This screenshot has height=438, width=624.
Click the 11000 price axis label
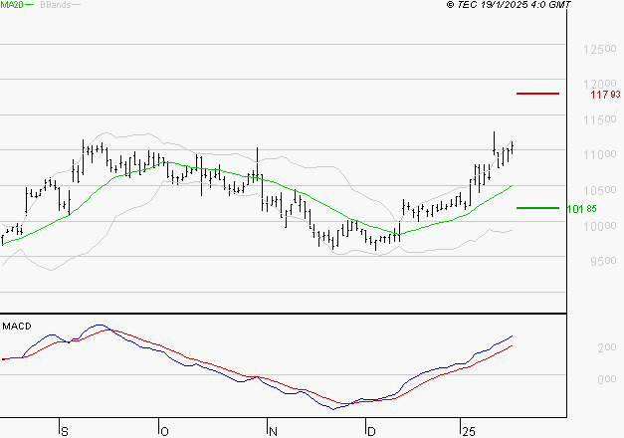pyautogui.click(x=600, y=154)
